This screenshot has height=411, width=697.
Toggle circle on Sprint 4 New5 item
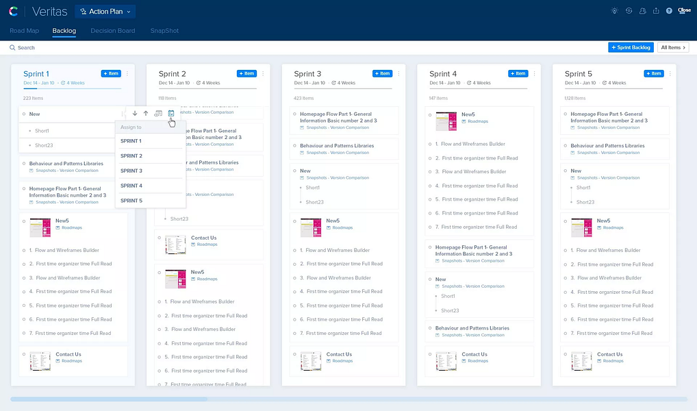(x=430, y=115)
